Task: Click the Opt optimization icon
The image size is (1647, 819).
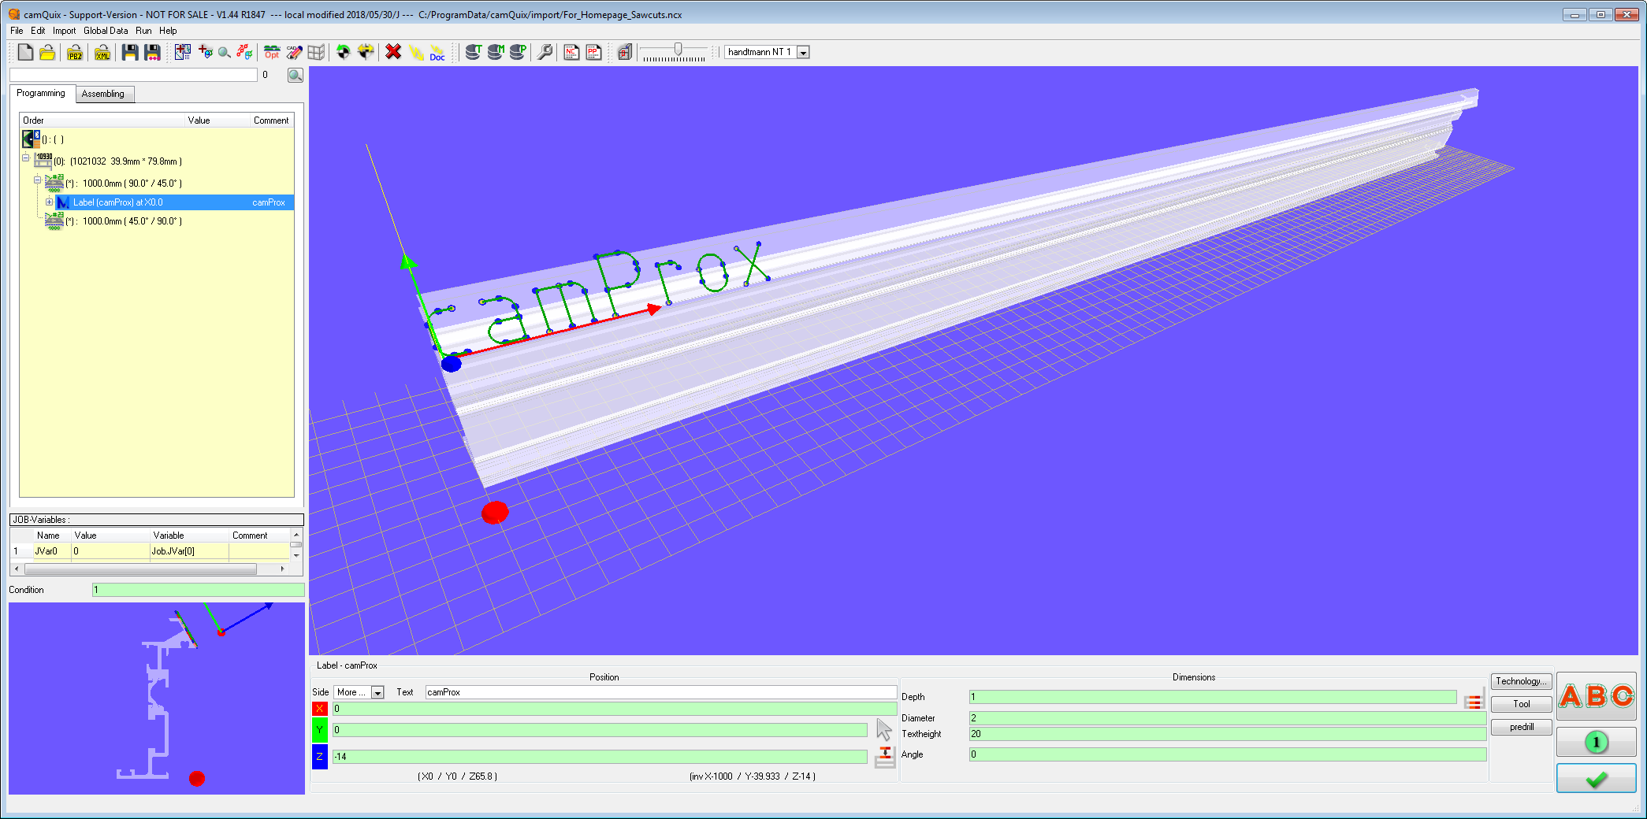Action: (272, 52)
